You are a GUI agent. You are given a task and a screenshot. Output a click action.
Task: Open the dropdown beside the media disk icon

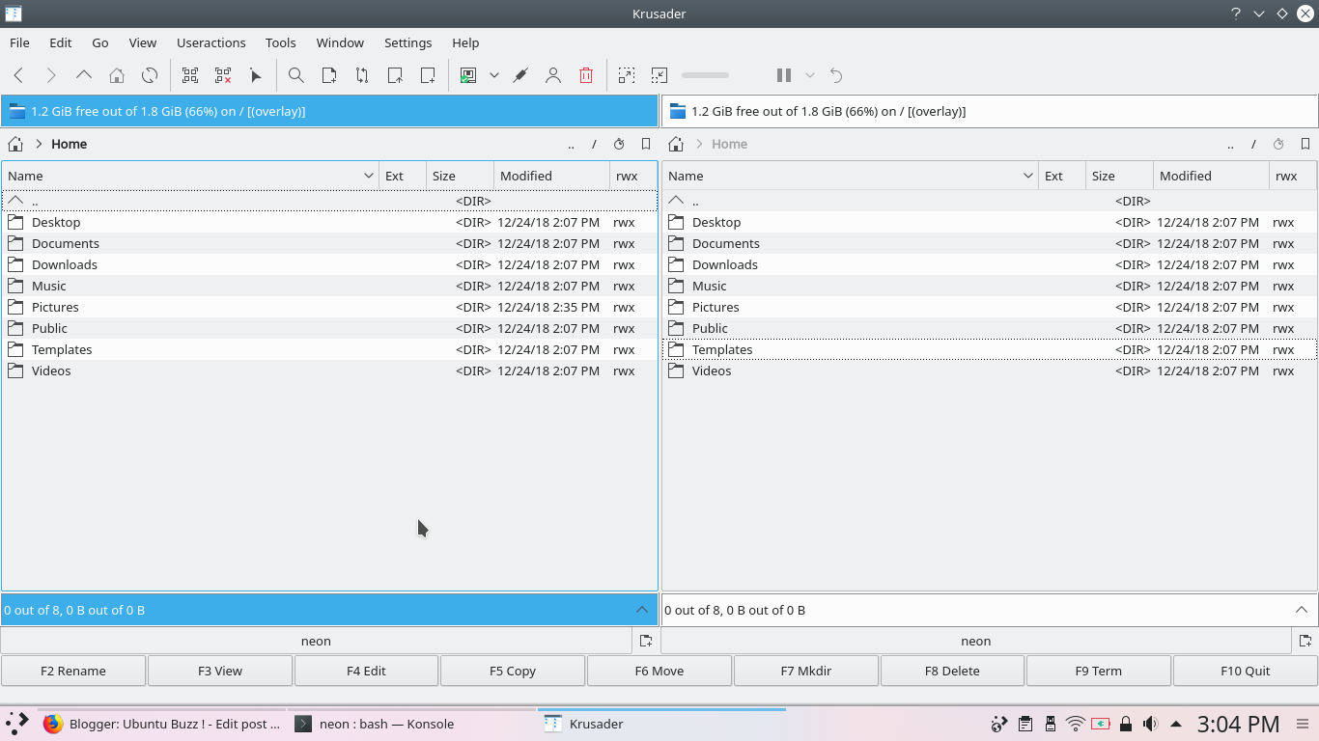(493, 74)
